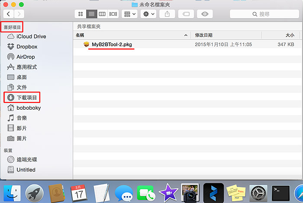Open Contacts from the Dock
The height and width of the screenshot is (203, 303).
point(56,193)
